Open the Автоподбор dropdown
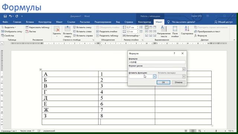238x134 pixels. pos(131,36)
